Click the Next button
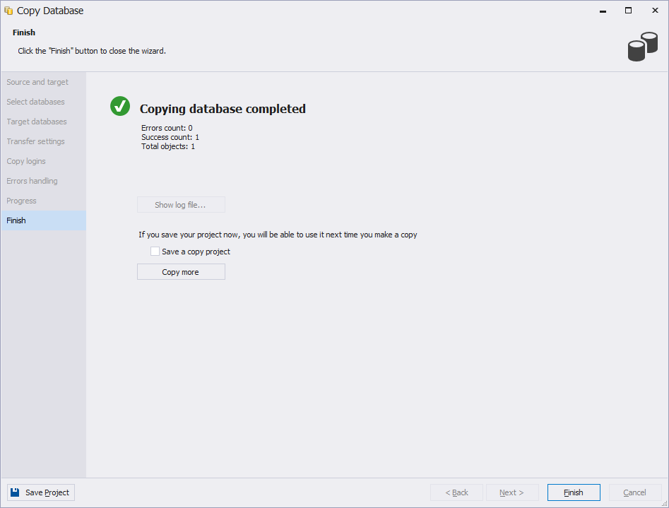The height and width of the screenshot is (508, 669). point(511,492)
